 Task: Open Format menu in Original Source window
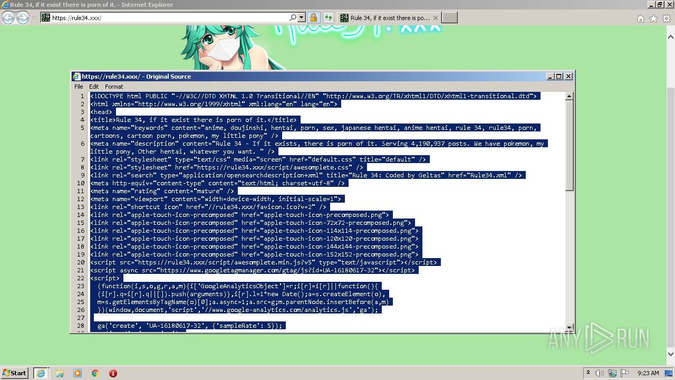click(x=114, y=87)
